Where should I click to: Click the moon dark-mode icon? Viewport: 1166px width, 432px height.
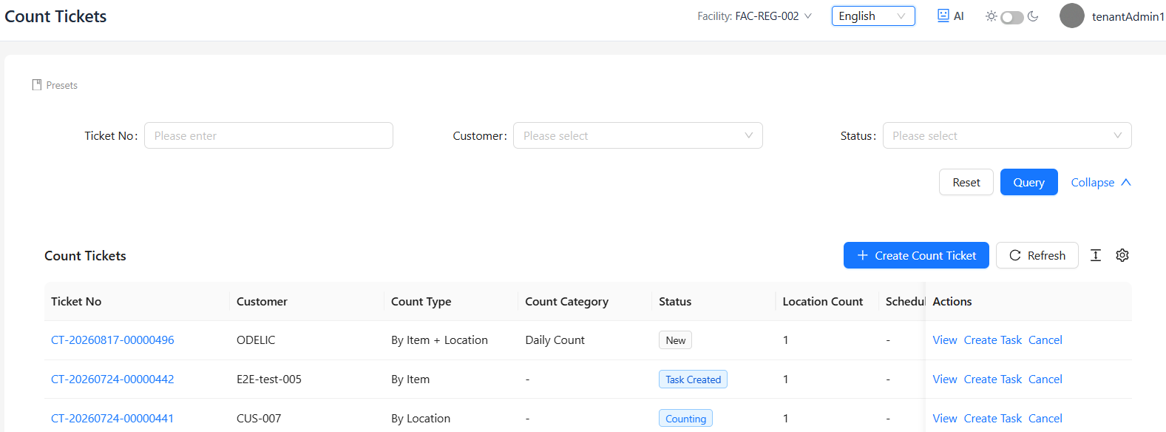[1033, 16]
